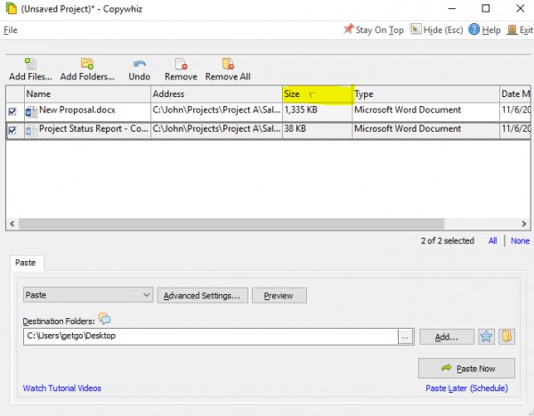Click the Remove All toolbar icon
The image size is (534, 416).
228,64
